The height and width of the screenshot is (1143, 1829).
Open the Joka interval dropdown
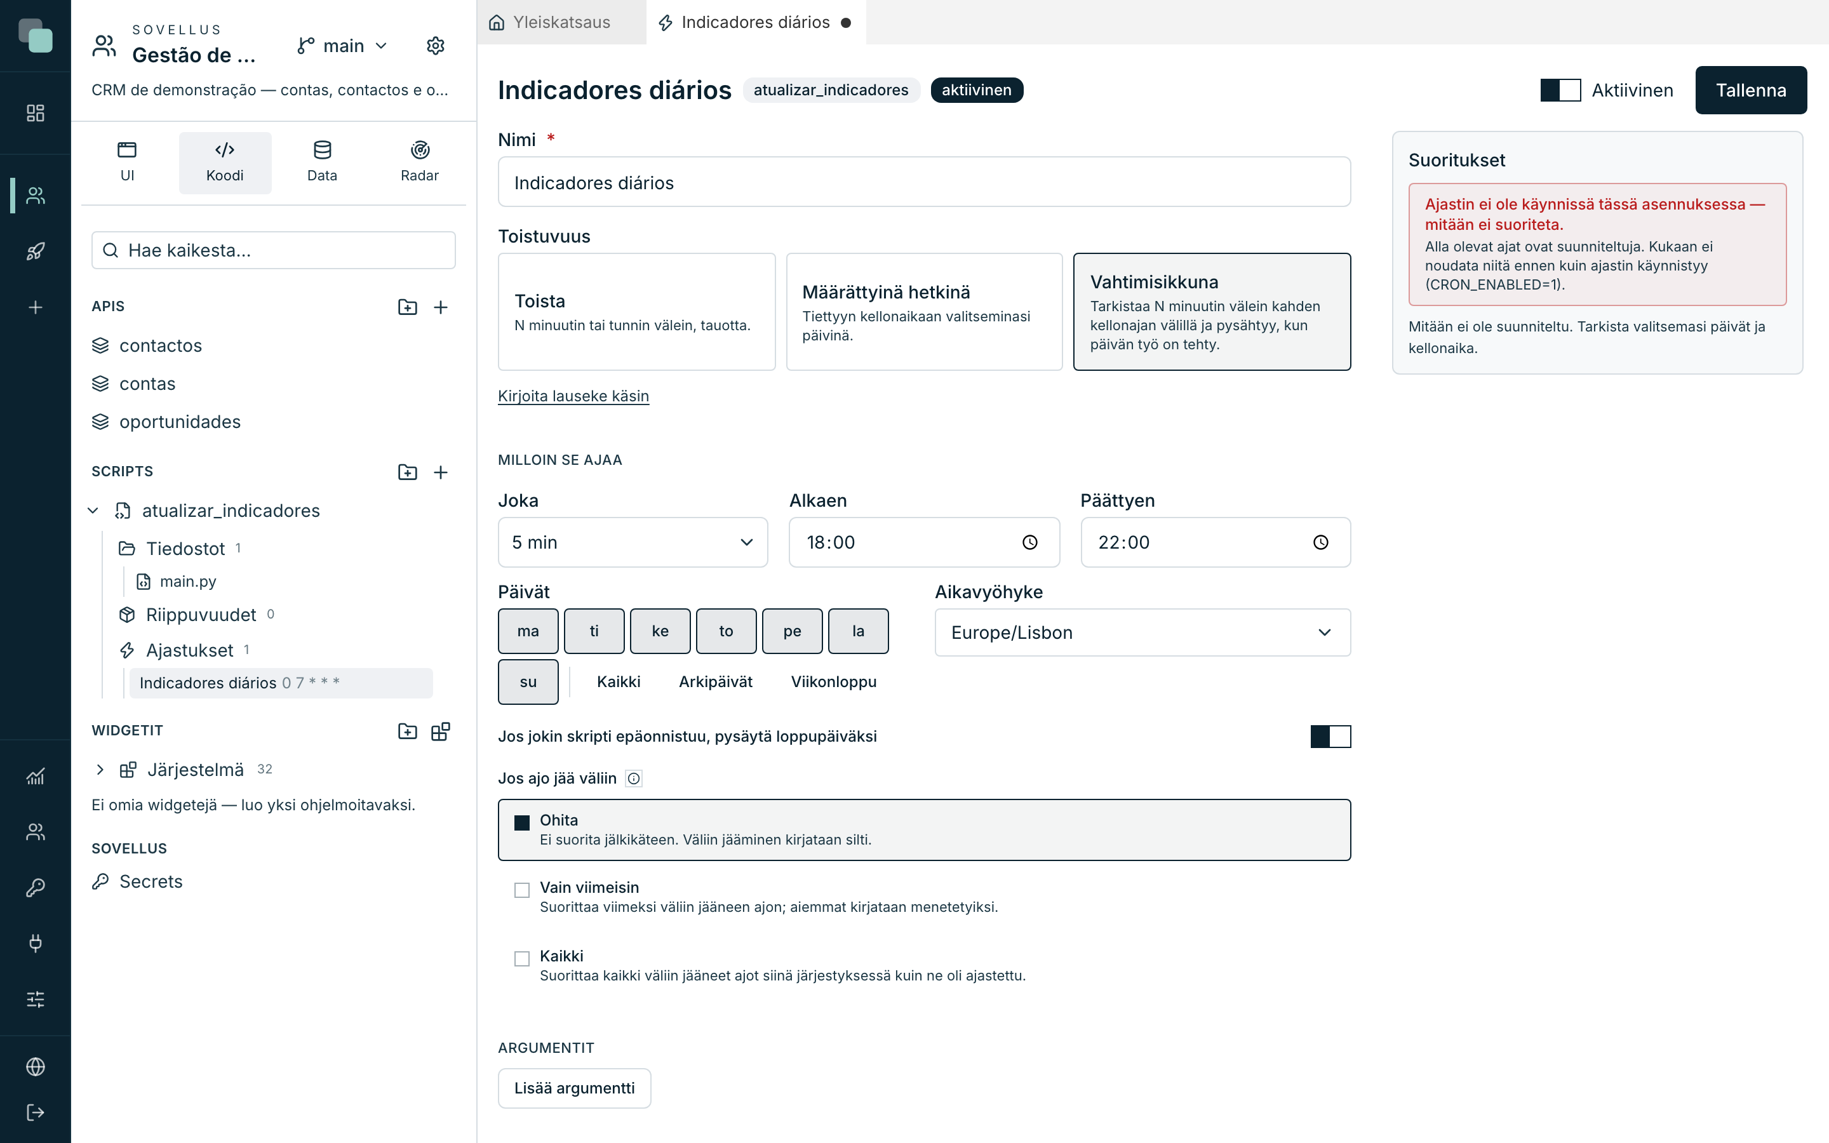633,542
